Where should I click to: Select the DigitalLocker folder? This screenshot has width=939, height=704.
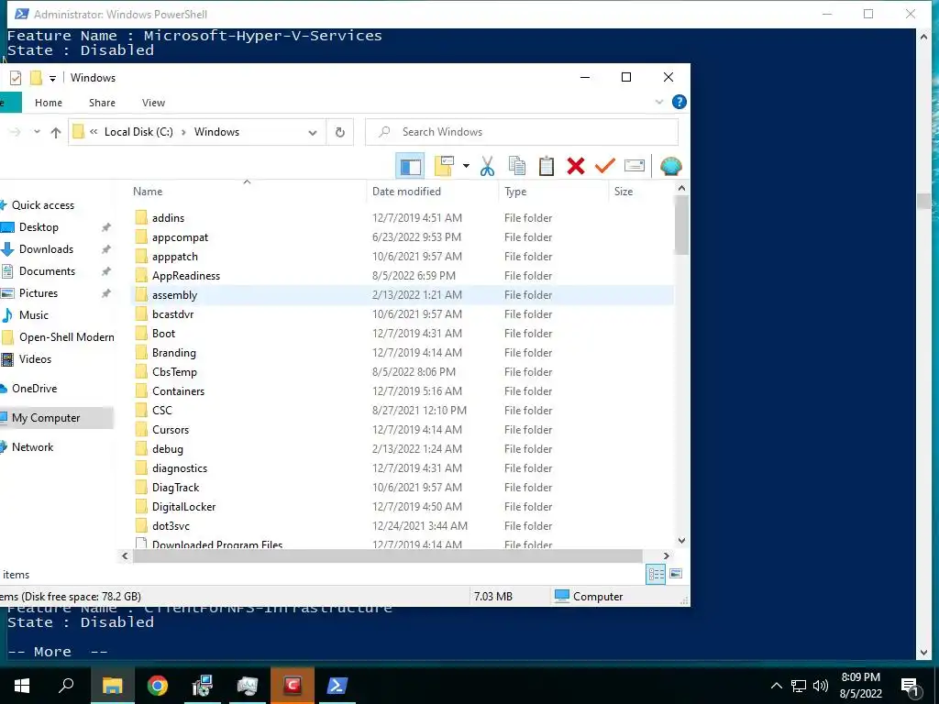(x=183, y=506)
